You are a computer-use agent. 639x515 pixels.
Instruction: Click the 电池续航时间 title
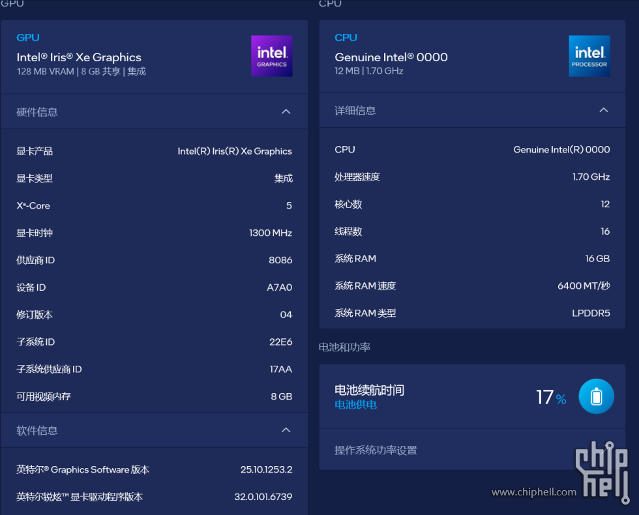point(369,390)
